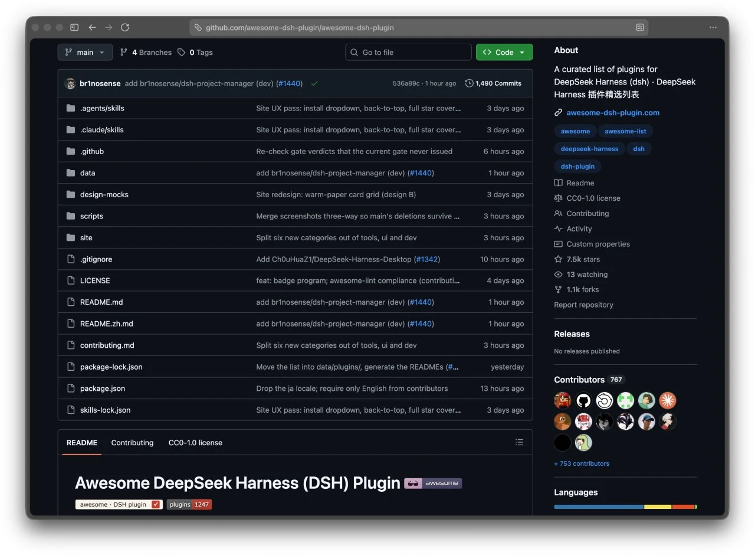Click the first contributor avatar
Viewport: 755px width, 555px height.
click(563, 401)
